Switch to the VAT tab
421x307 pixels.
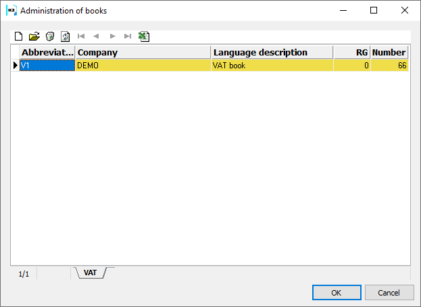pyautogui.click(x=91, y=273)
